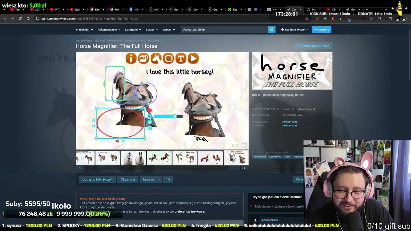Click the 'Horse Magnifier: The Full Horse' page title

(117, 46)
